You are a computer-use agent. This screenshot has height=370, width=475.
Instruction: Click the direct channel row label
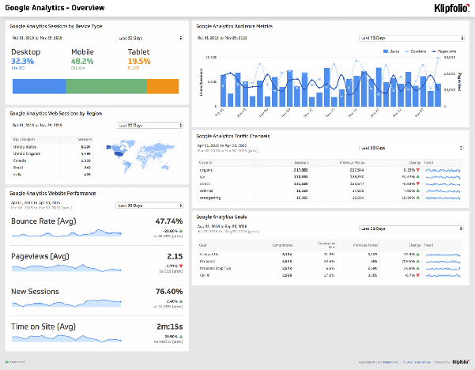click(x=205, y=184)
